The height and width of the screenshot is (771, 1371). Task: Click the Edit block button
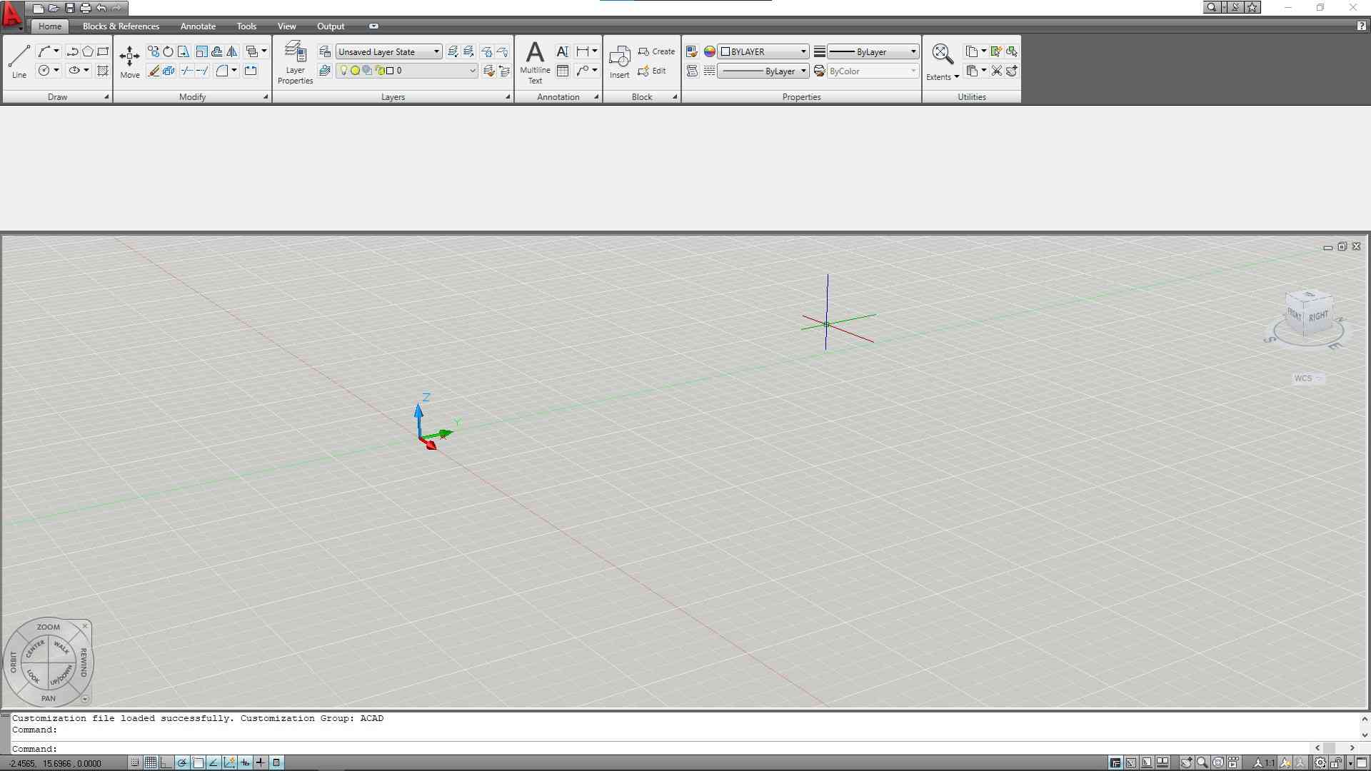(x=651, y=71)
